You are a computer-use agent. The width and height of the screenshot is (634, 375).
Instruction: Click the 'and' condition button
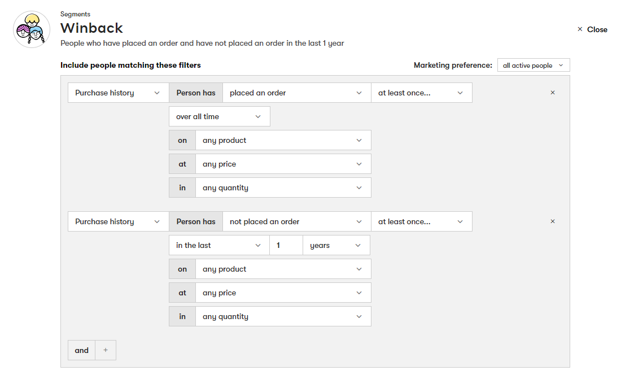tap(82, 350)
